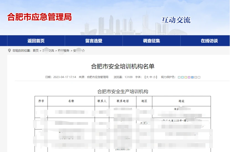Pick the gray eye-protection color swatch
Viewport: 230px width, 152px height.
coord(196,77)
